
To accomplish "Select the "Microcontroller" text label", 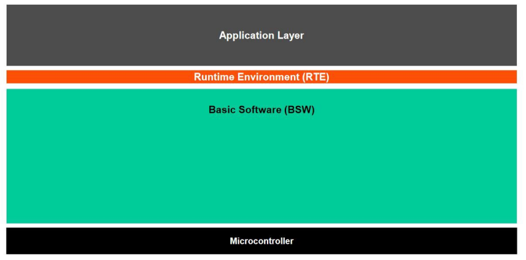I will point(261,241).
